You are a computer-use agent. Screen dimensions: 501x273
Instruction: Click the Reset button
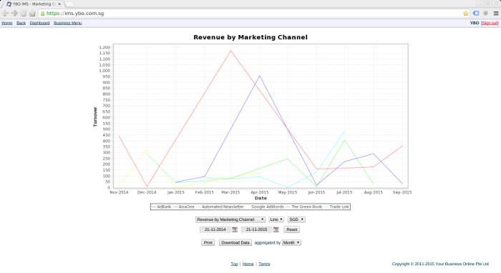pos(292,229)
